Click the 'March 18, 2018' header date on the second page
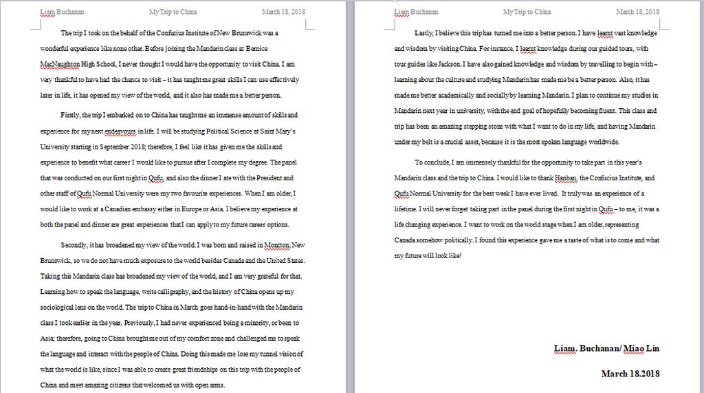This screenshot has height=393, width=704. coord(637,12)
